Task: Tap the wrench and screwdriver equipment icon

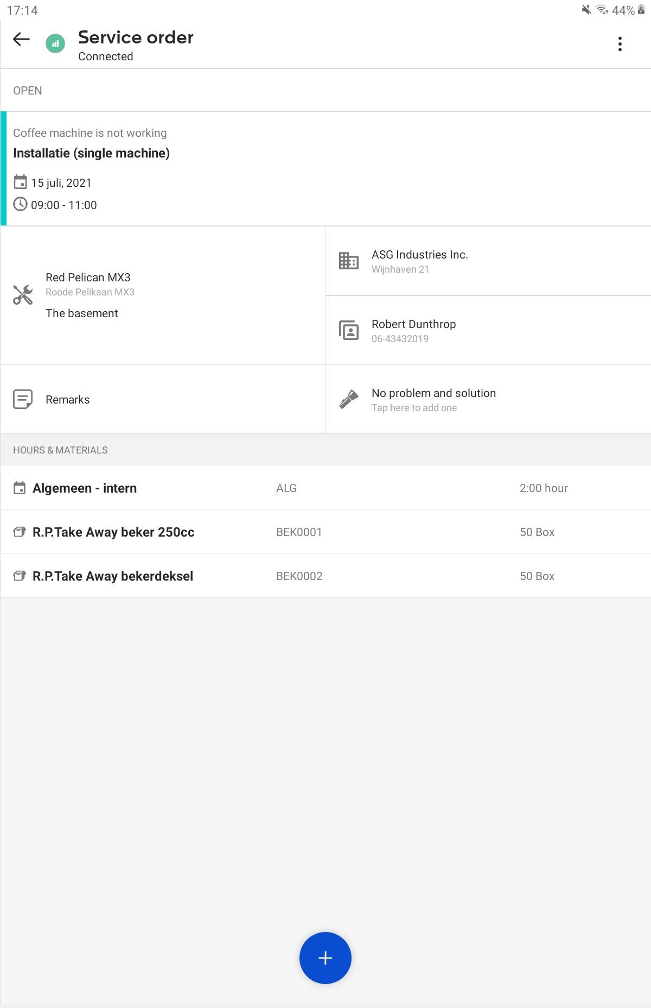Action: pos(23,295)
